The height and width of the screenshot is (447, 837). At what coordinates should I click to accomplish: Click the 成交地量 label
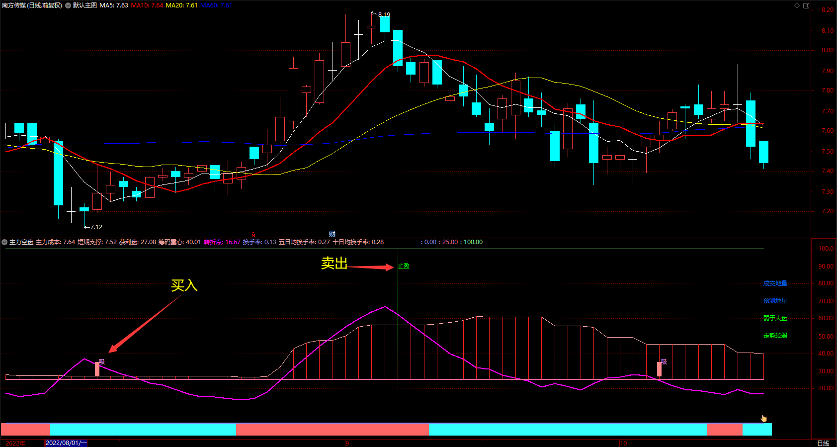[775, 283]
